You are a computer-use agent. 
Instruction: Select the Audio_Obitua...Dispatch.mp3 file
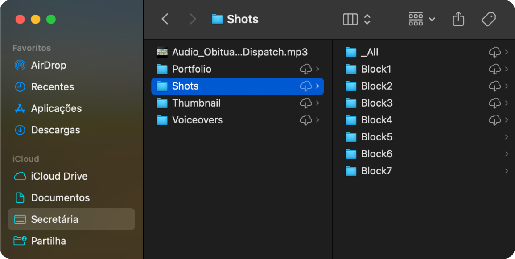pyautogui.click(x=239, y=52)
